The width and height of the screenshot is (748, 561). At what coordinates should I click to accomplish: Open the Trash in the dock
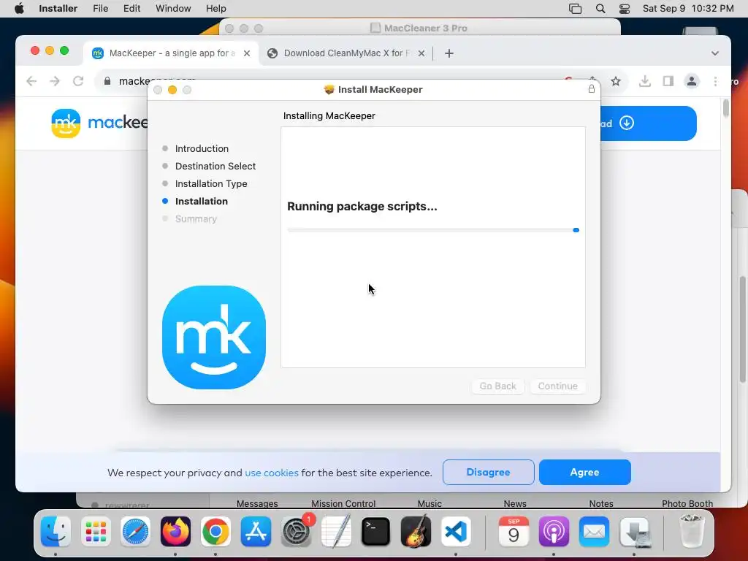pos(692,530)
